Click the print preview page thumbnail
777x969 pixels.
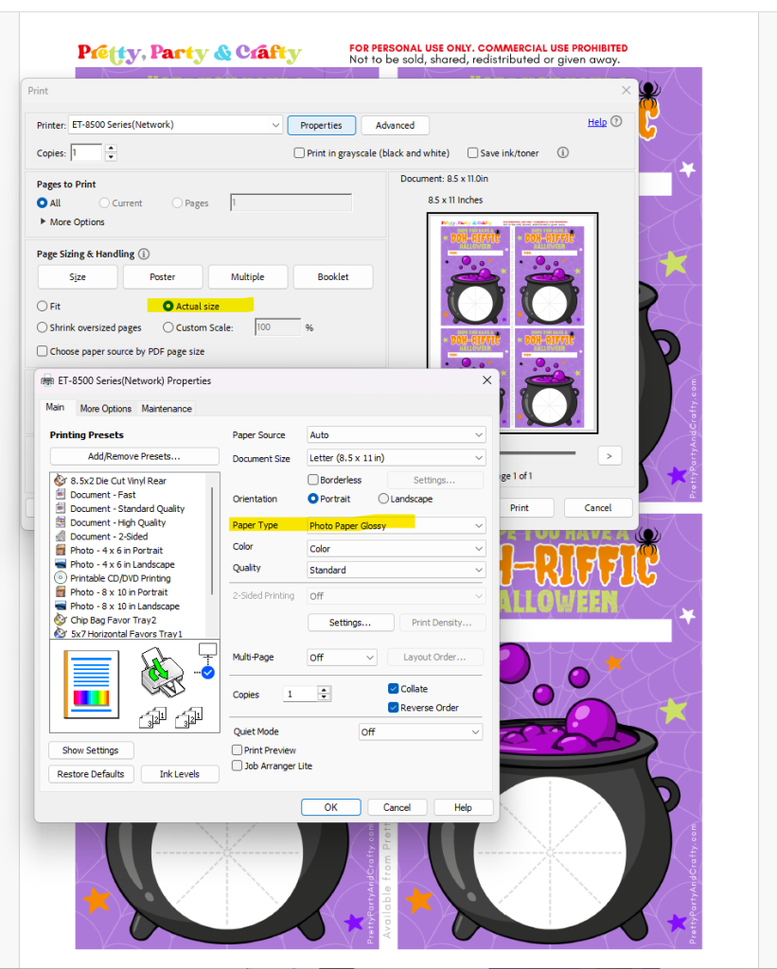[512, 323]
